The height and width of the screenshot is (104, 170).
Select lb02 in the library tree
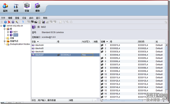(16, 35)
